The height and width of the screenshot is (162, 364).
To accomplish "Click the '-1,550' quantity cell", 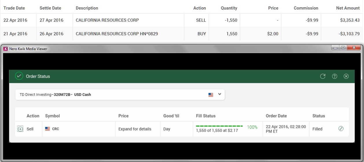I will click(x=231, y=20).
